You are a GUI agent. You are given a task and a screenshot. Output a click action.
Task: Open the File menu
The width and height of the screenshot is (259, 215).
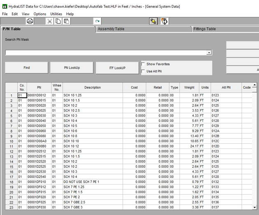5,14
